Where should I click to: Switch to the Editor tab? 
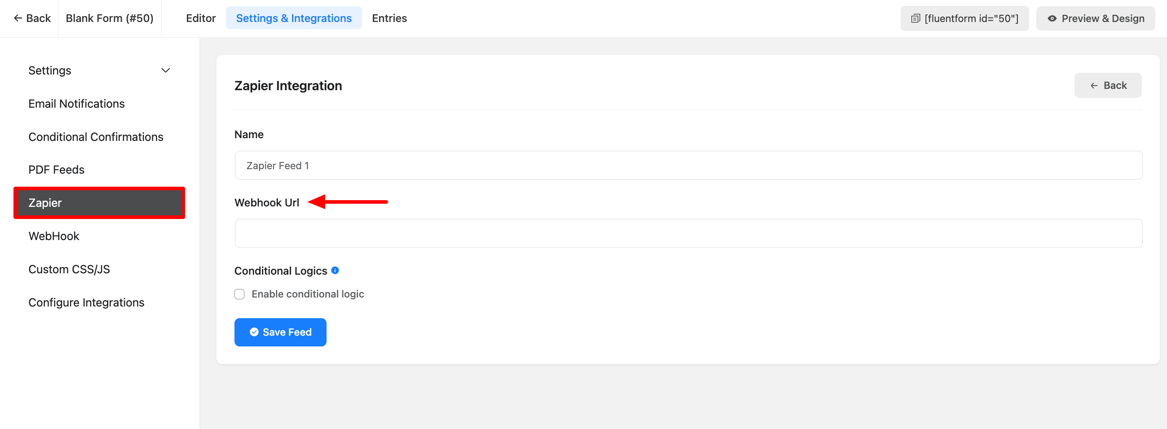(201, 18)
